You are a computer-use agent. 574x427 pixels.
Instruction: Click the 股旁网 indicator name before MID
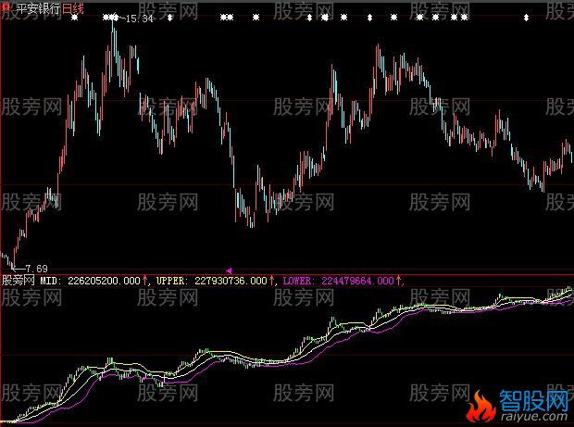pyautogui.click(x=18, y=281)
